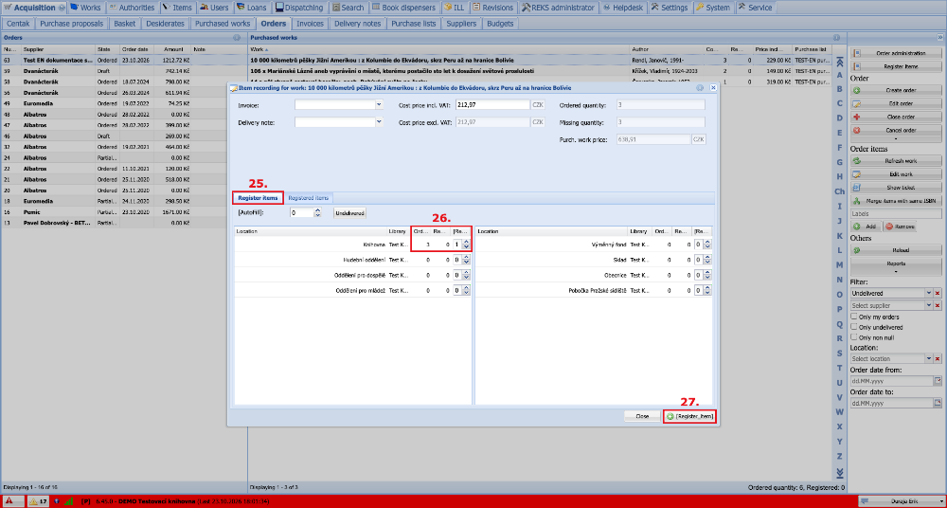Click the Undelivered button in dialog

(350, 213)
